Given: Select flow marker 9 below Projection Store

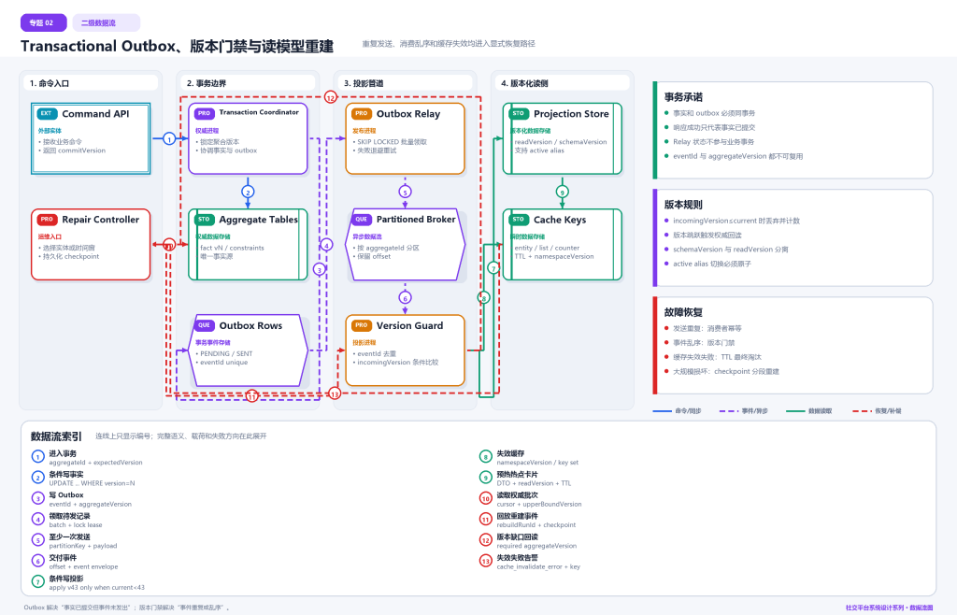Looking at the screenshot, I should click(562, 193).
